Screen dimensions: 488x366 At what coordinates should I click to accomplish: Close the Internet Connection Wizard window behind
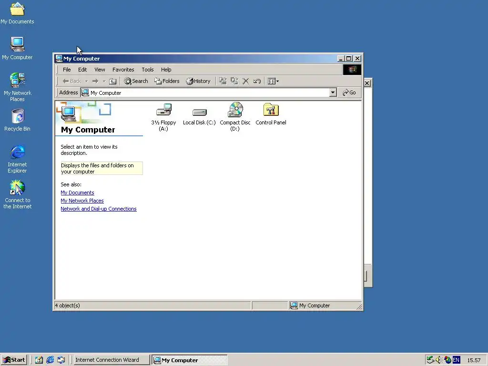[x=367, y=83]
